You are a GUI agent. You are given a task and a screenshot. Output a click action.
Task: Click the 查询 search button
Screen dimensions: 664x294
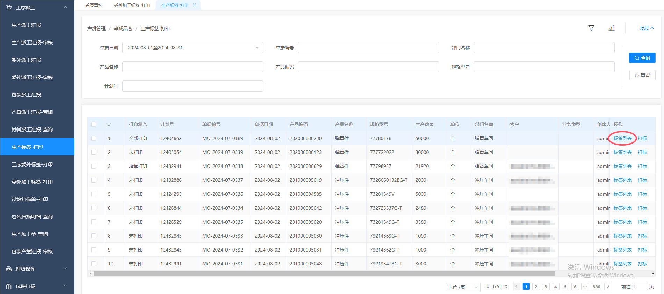tap(642, 58)
